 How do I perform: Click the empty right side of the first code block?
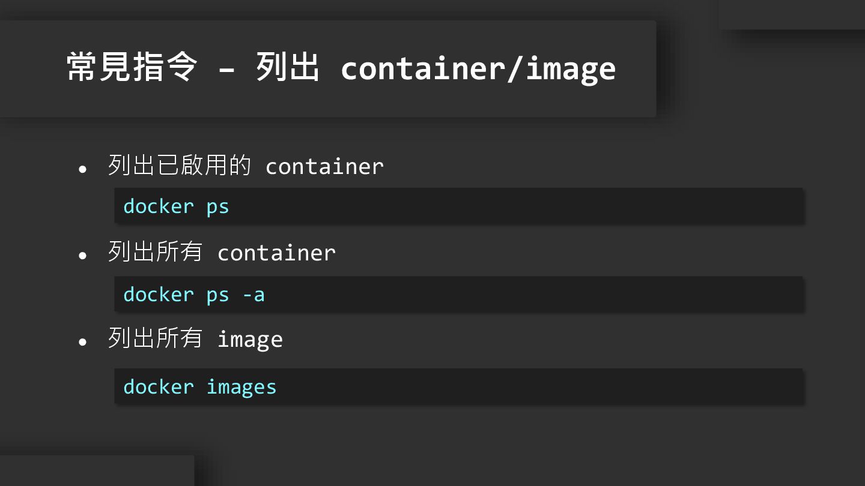541,206
